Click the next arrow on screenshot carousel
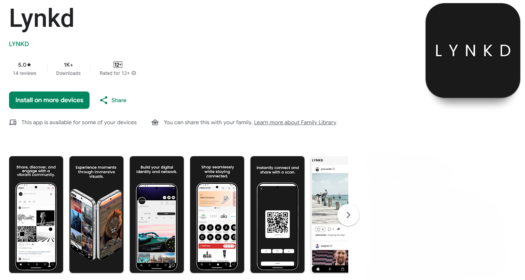This screenshot has height=280, width=525. 348,215
